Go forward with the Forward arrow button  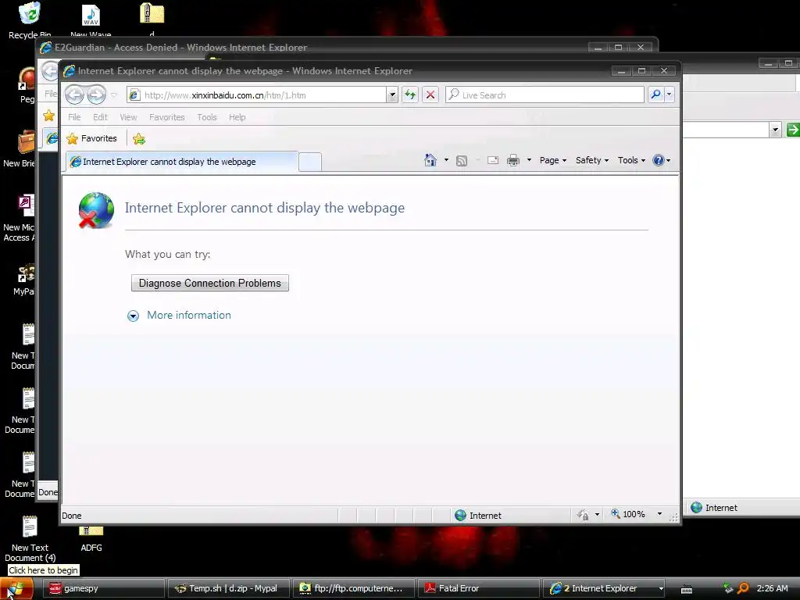[x=96, y=95]
